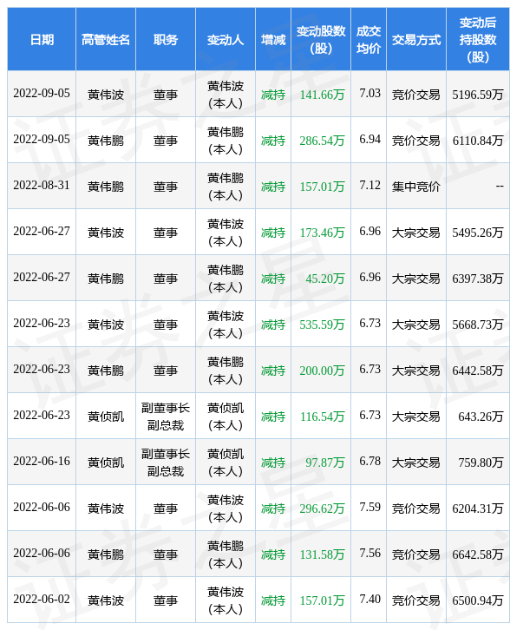Select the 6500.94万 holdings value

pos(478,600)
